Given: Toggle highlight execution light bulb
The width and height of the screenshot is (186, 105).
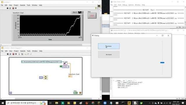Looking at the screenshot, I should tap(19, 54).
